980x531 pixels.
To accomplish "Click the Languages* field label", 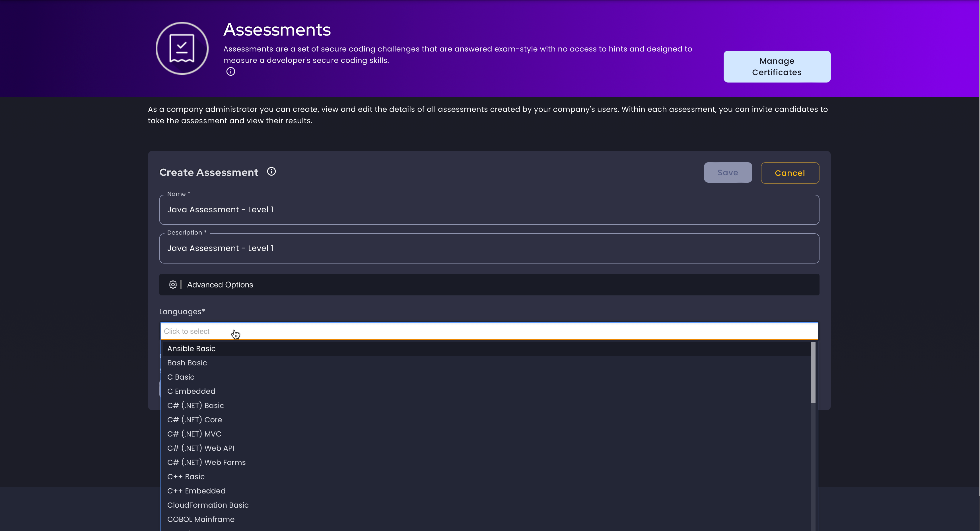I will 182,312.
